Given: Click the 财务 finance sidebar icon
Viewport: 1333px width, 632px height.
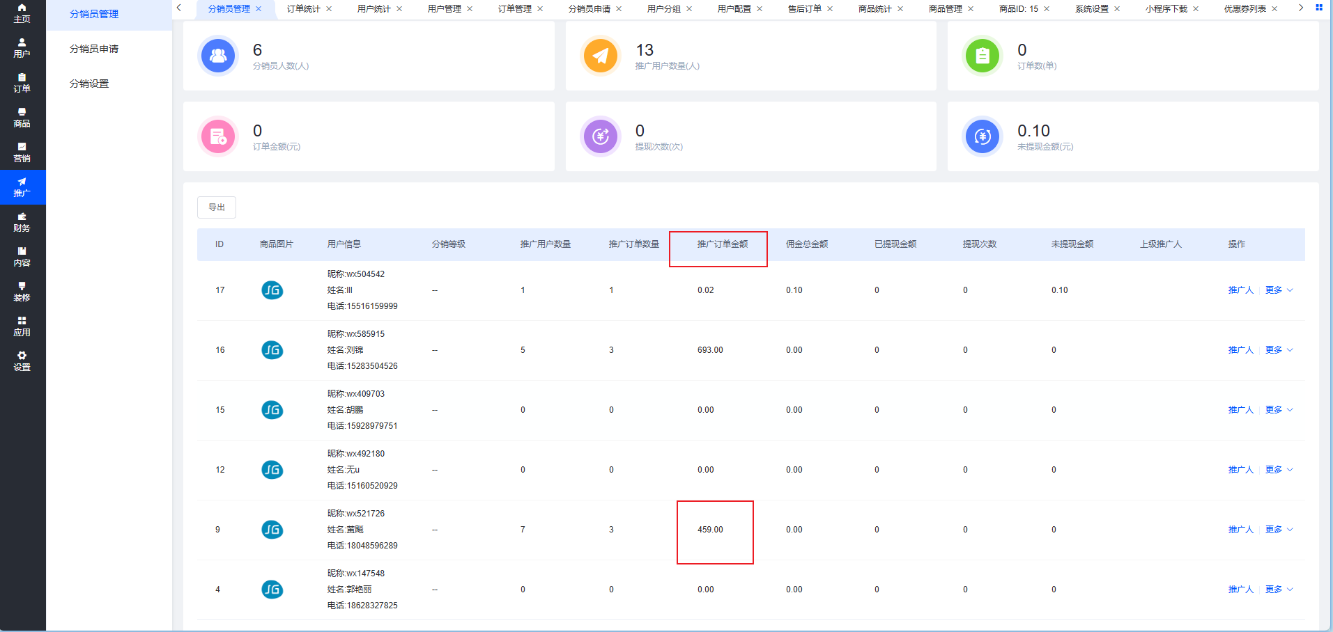Looking at the screenshot, I should [22, 221].
